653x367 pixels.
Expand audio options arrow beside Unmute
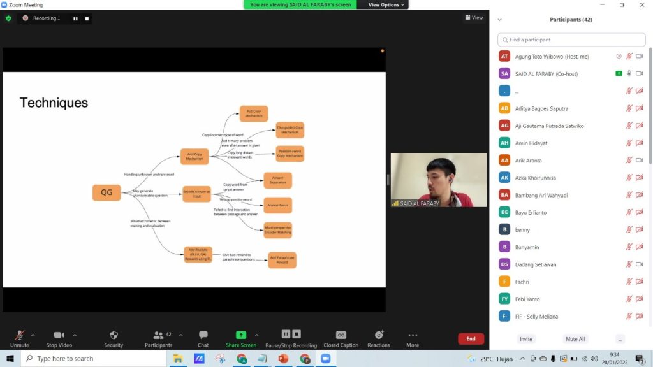(x=33, y=335)
